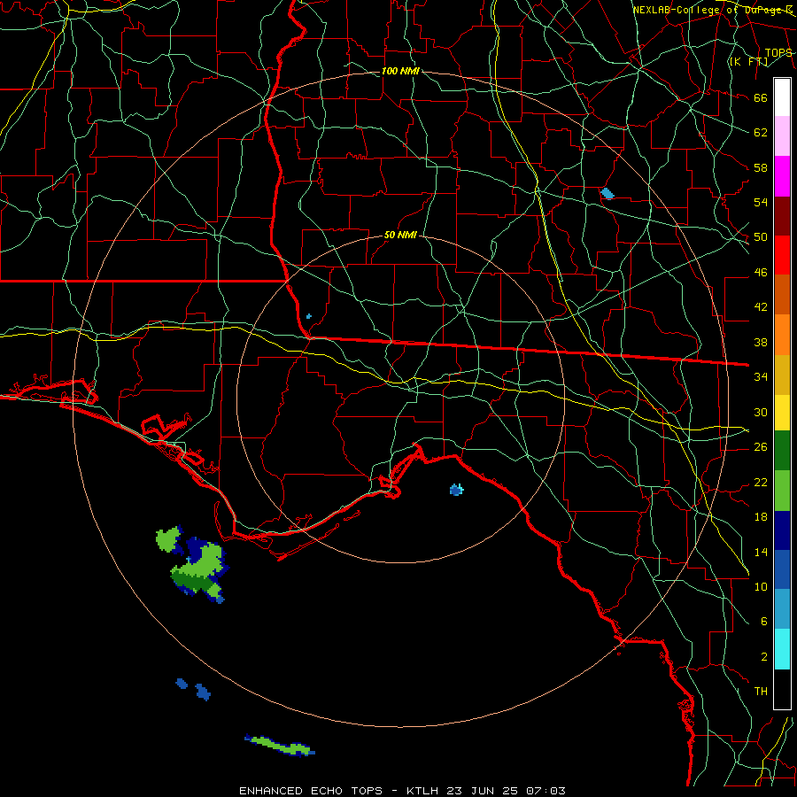Click legend value "2"

point(763,657)
